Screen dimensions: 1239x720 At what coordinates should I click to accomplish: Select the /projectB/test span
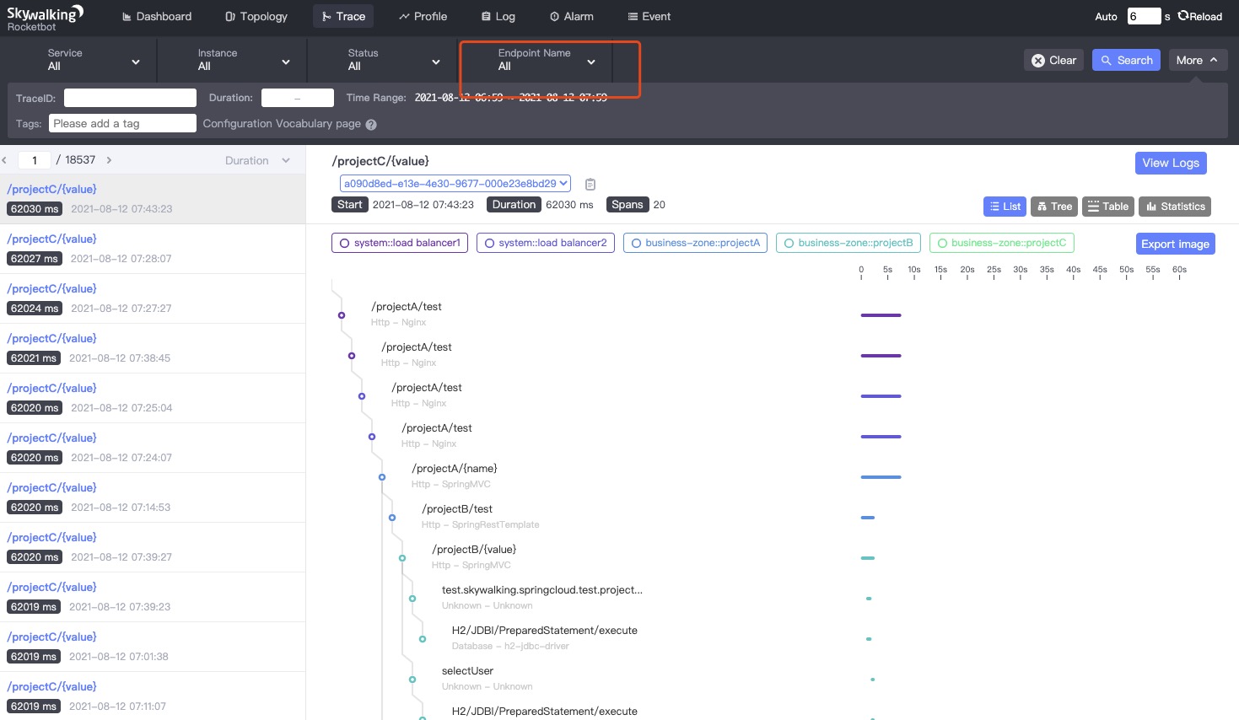[457, 509]
